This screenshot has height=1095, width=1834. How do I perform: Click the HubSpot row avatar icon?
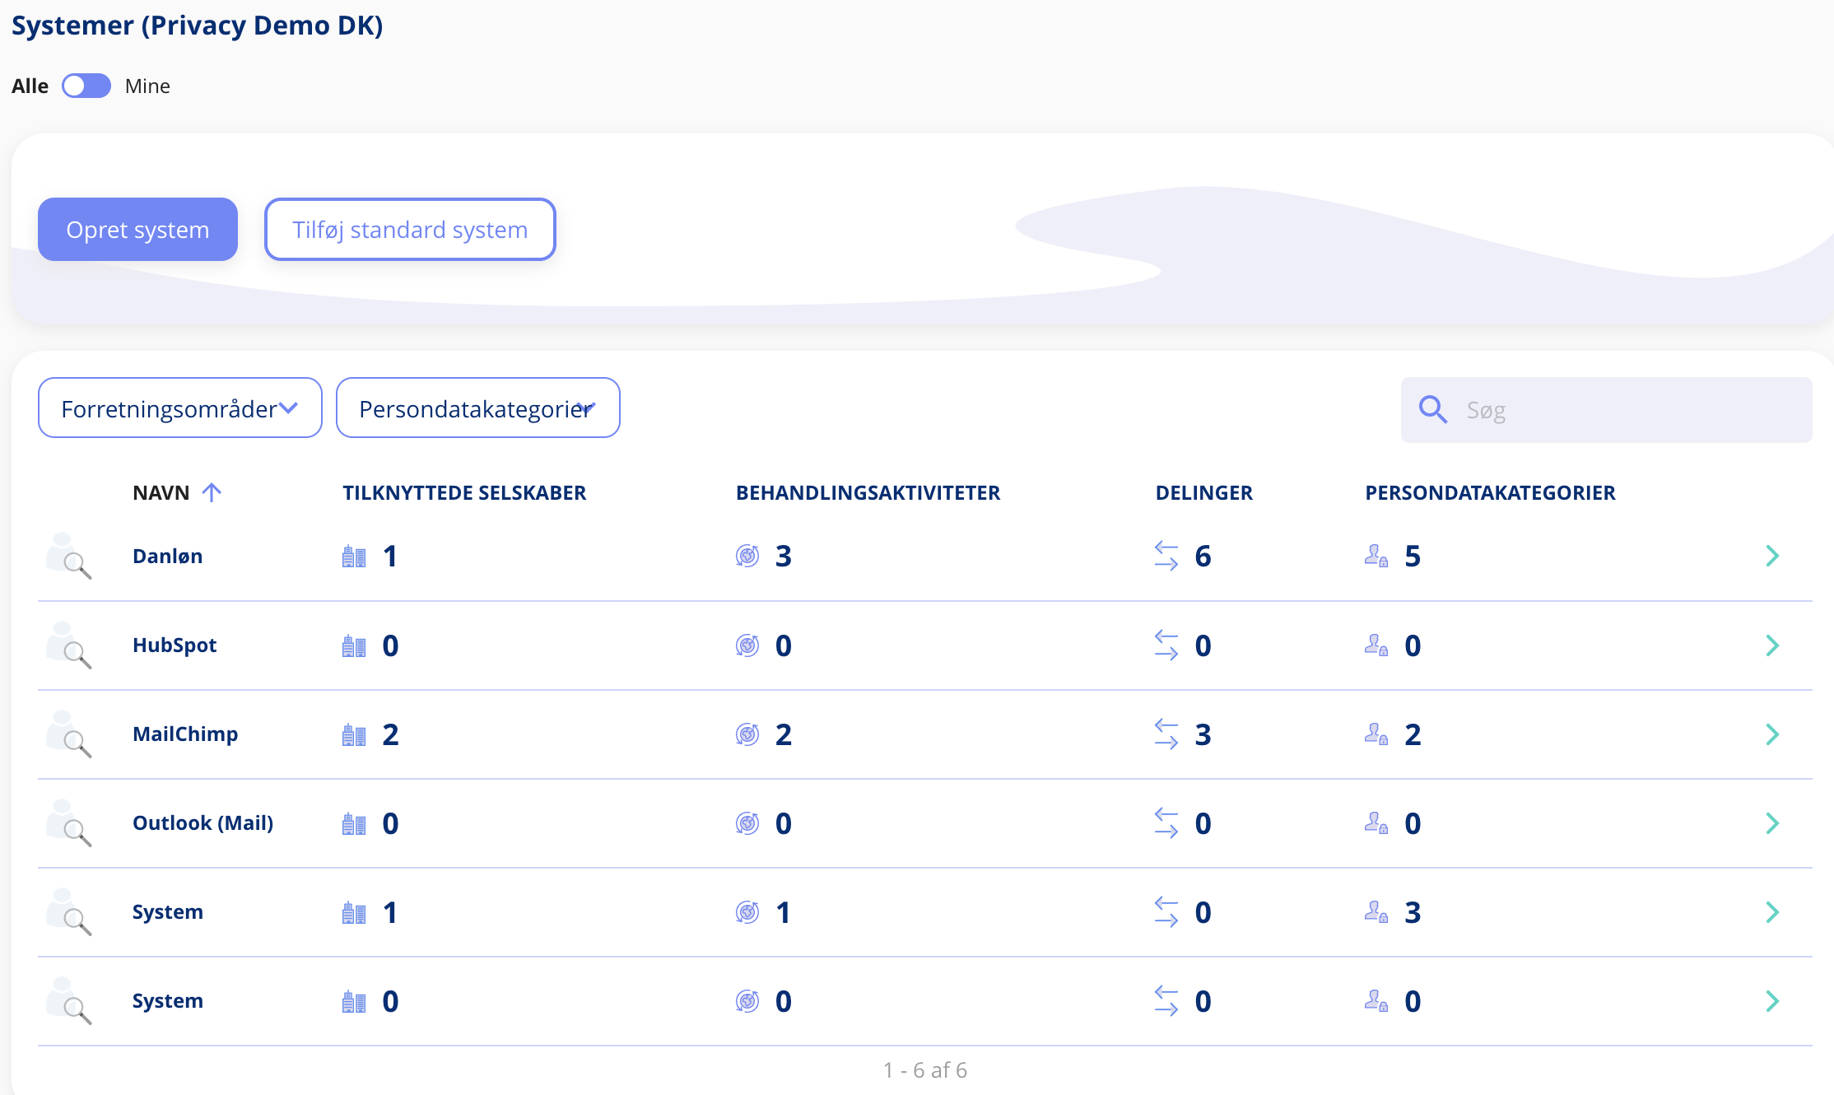[x=68, y=645]
